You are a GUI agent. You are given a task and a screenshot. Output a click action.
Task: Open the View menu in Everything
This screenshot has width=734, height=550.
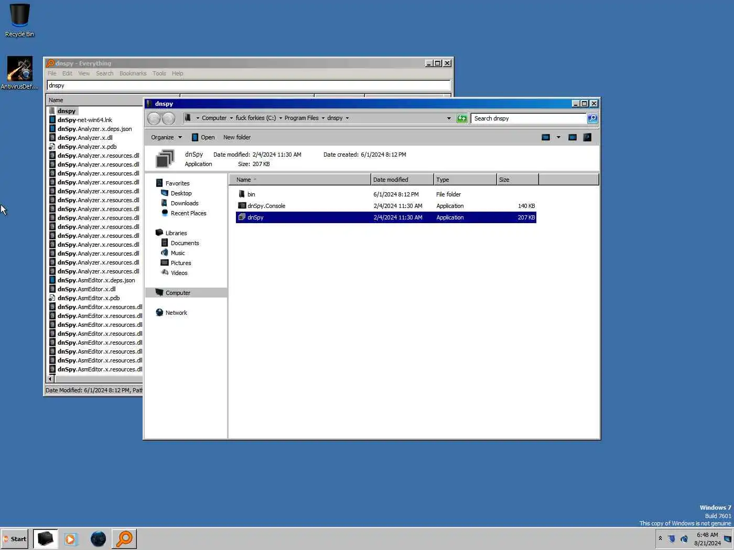coord(84,73)
